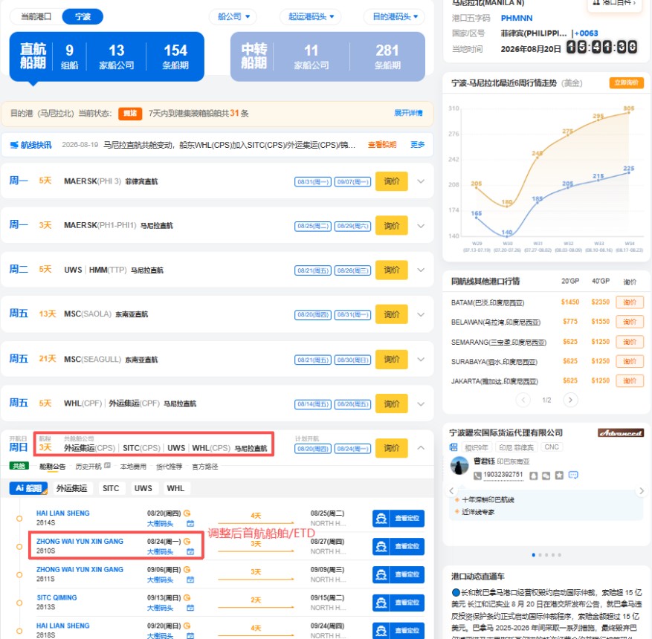Screen dimensions: 652x639
Task: Open the 起运港码头 origin terminal dropdown
Action: point(311,16)
